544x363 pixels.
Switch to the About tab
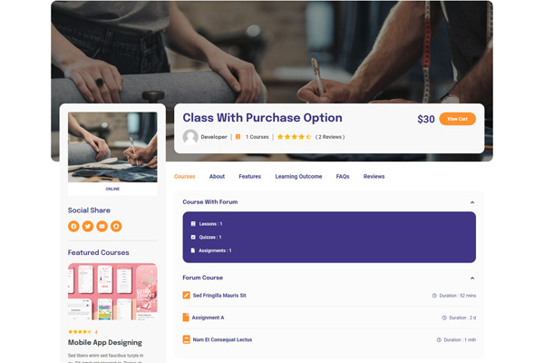217,176
